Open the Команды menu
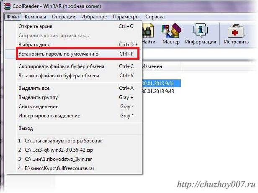 pos(35,17)
